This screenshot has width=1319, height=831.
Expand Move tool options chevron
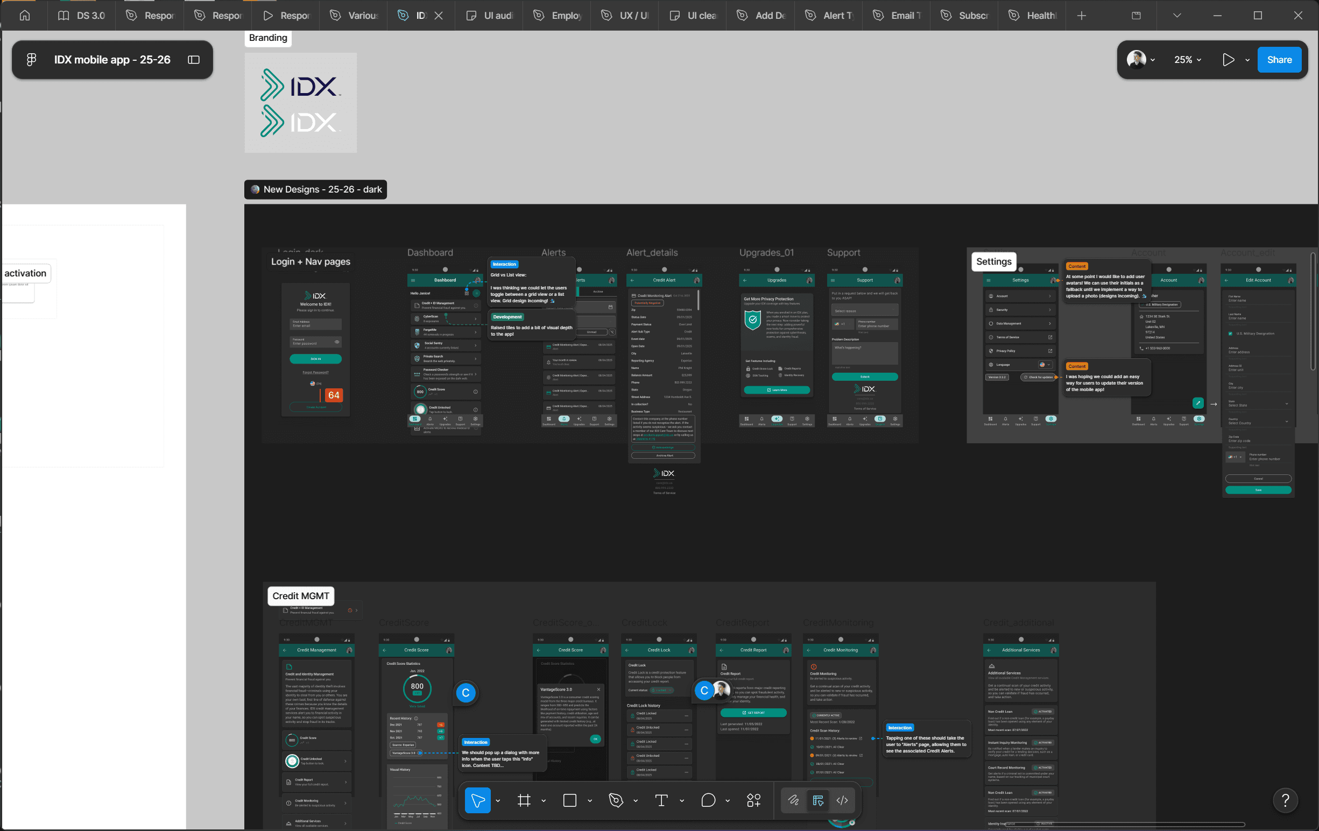498,801
